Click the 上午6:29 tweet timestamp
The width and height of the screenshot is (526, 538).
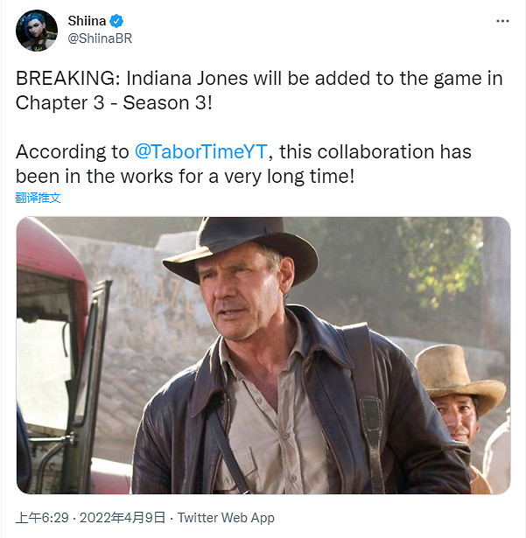pyautogui.click(x=42, y=518)
